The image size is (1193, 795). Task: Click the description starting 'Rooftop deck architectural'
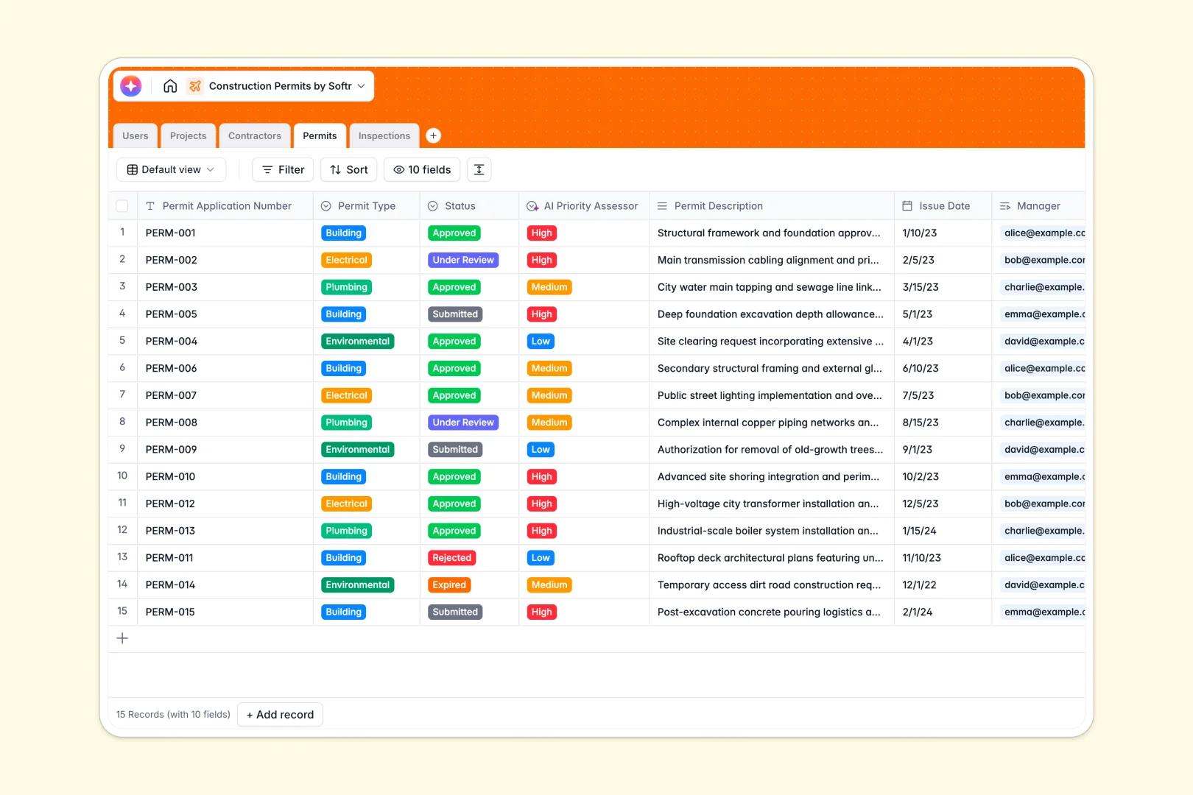pos(770,558)
